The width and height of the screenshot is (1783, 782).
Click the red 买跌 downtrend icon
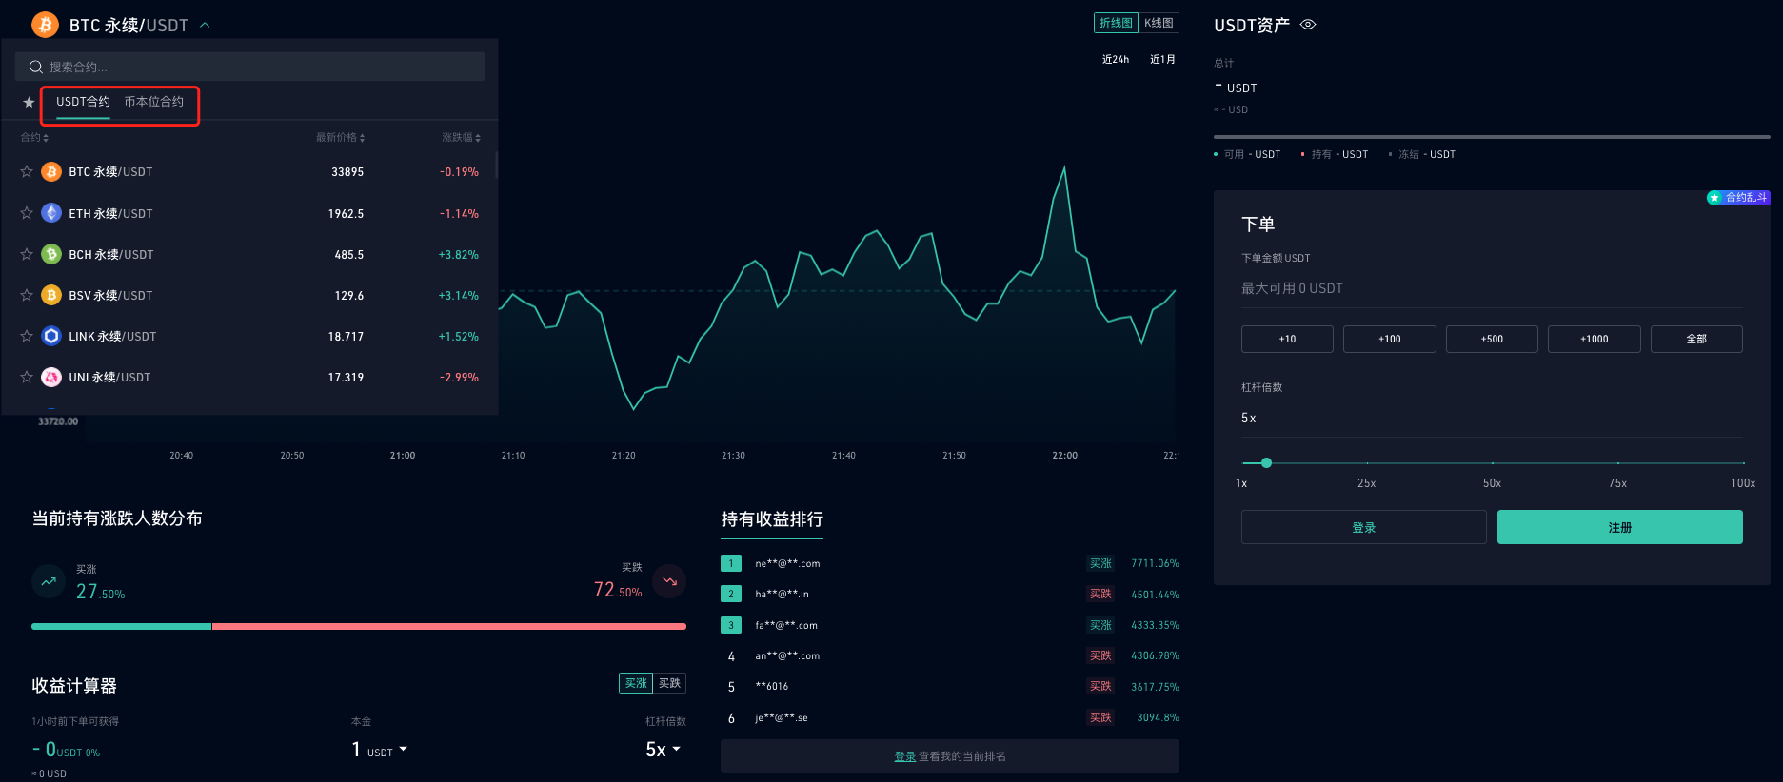669,580
